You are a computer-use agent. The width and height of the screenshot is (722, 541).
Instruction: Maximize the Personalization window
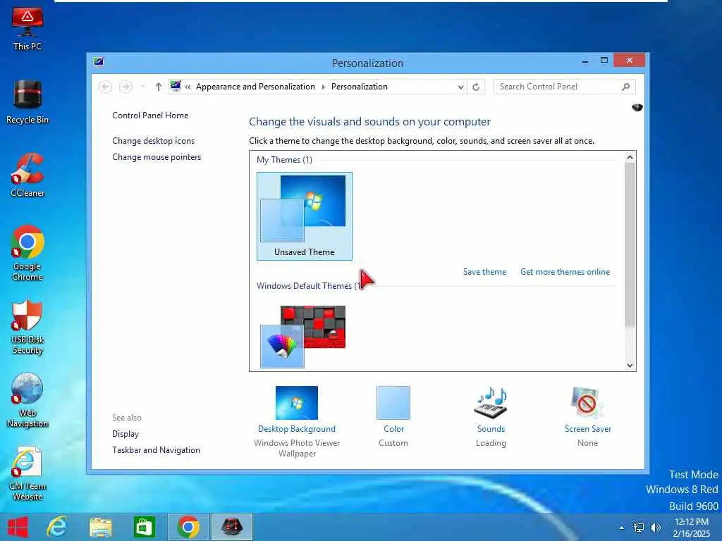(x=604, y=61)
